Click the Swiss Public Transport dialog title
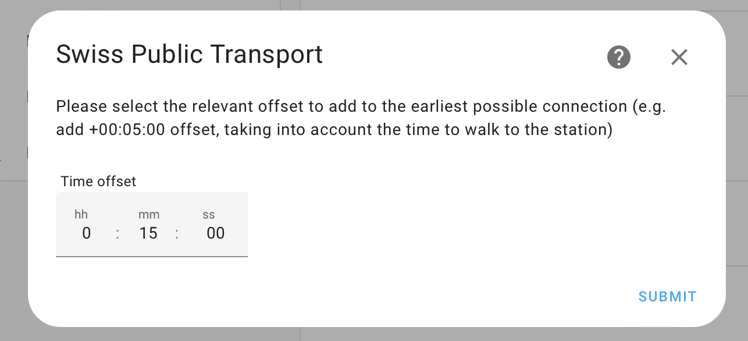 pyautogui.click(x=189, y=54)
